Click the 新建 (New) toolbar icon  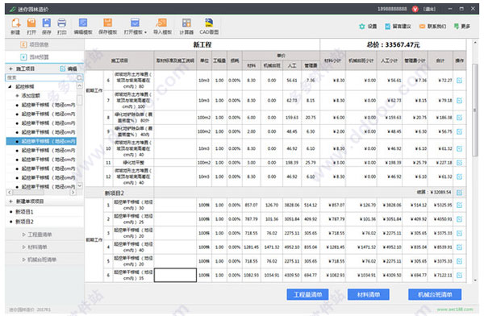(16, 23)
